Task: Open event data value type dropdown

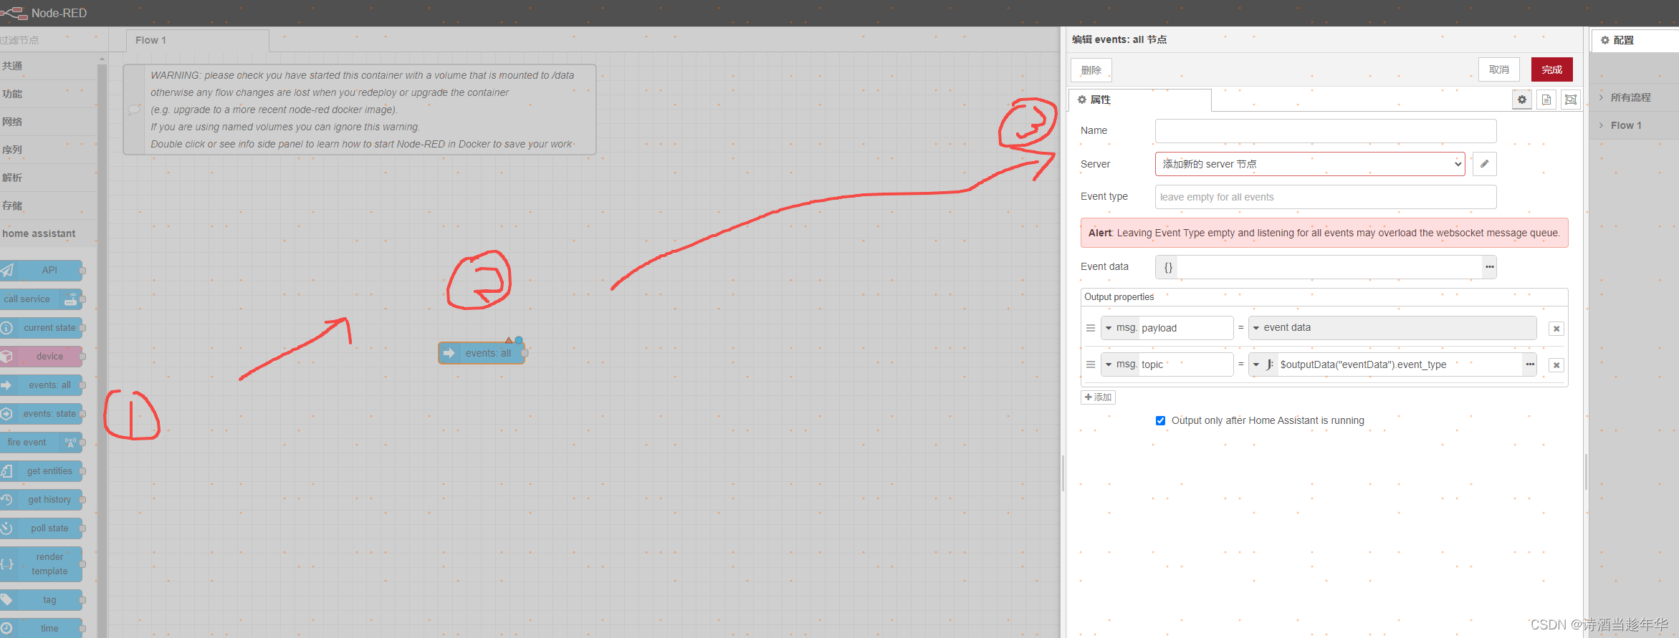Action: click(1256, 328)
